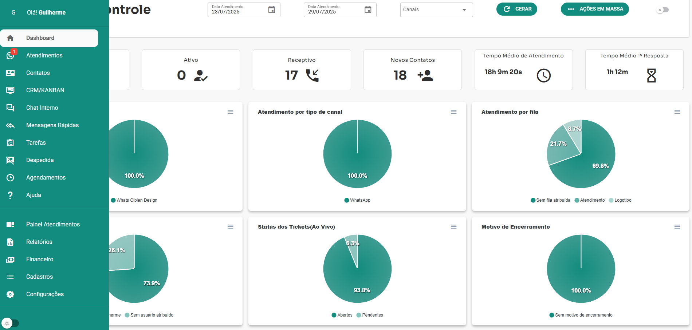Viewport: 692px width, 330px height.
Task: Toggle the light/dark theme switch in sidebar
Action: tap(10, 323)
